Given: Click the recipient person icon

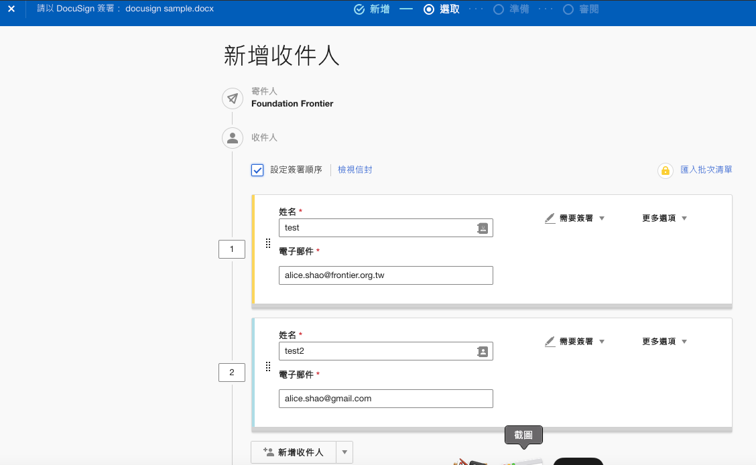Looking at the screenshot, I should tap(233, 138).
